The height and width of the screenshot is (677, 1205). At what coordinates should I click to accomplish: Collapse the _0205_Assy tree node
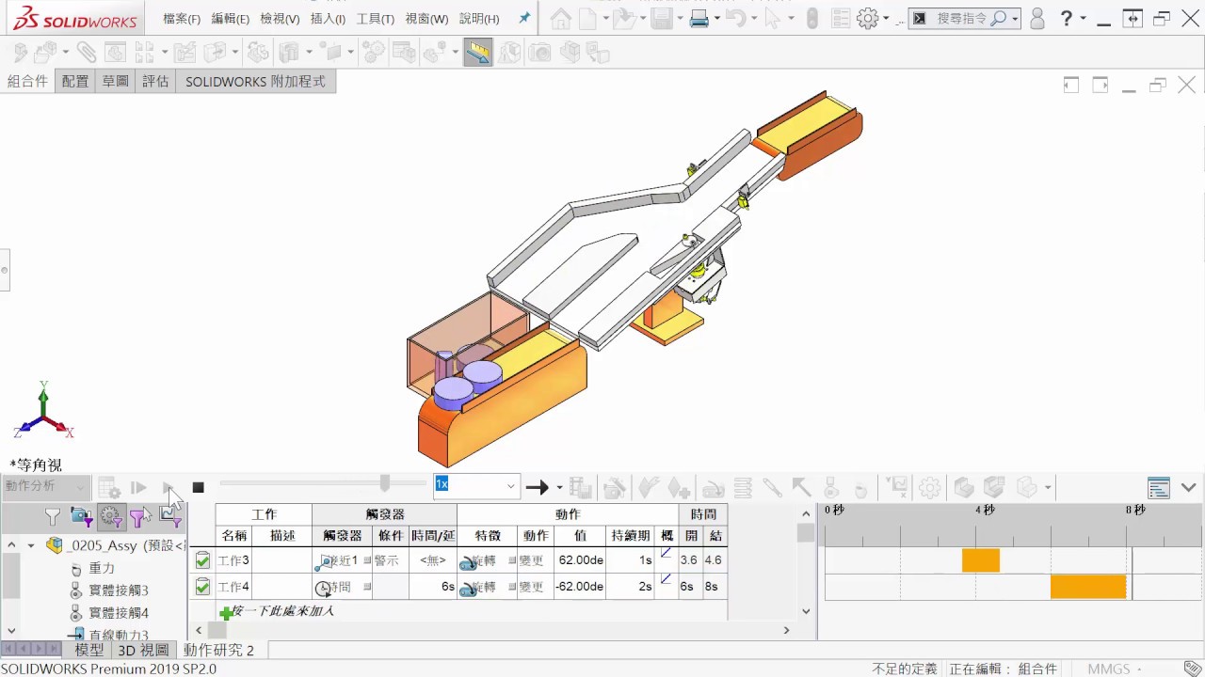tap(30, 545)
